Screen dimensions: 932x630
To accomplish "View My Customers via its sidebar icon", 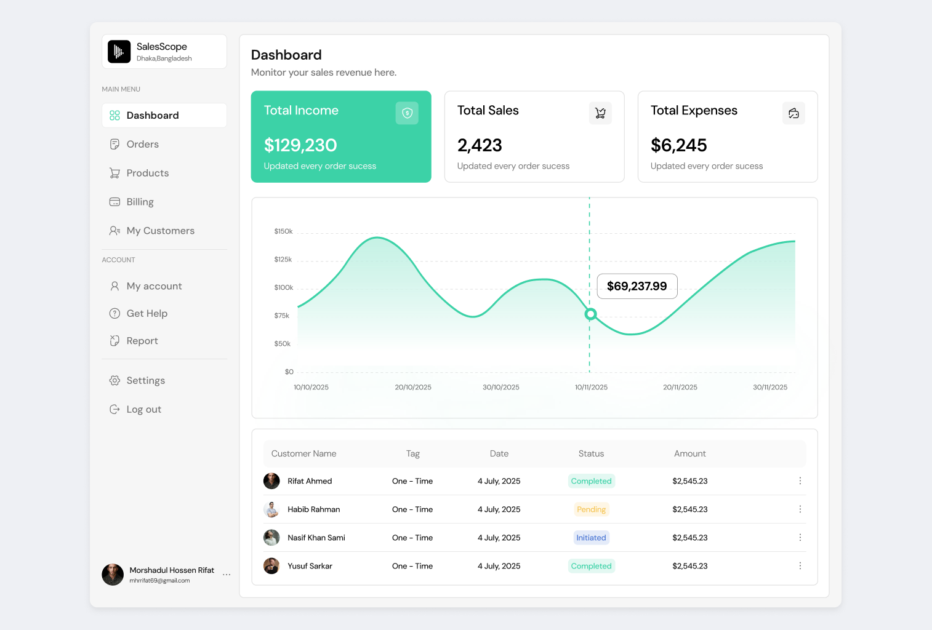I will (x=114, y=230).
